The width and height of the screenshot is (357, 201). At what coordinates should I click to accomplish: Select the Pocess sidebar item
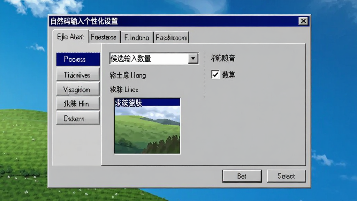point(78,59)
